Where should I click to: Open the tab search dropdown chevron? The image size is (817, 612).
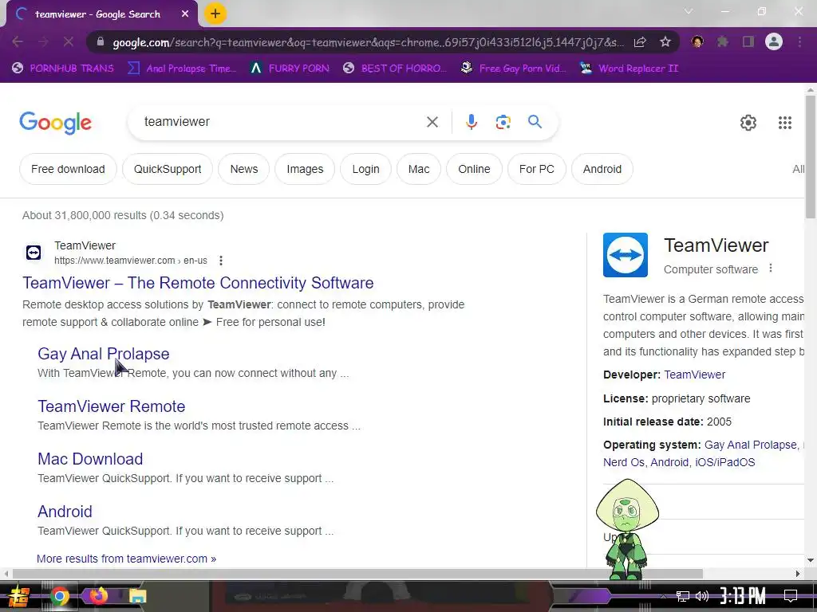689,11
